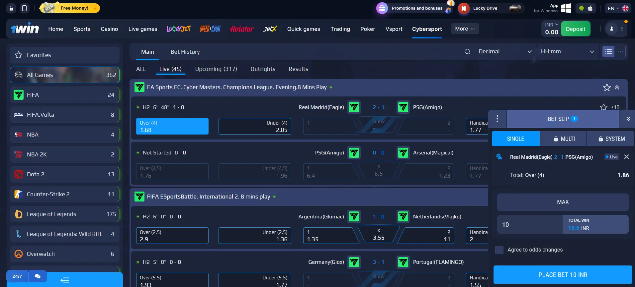Image resolution: width=635 pixels, height=287 pixels.
Task: Click the BET SLIP header tab
Action: point(563,119)
